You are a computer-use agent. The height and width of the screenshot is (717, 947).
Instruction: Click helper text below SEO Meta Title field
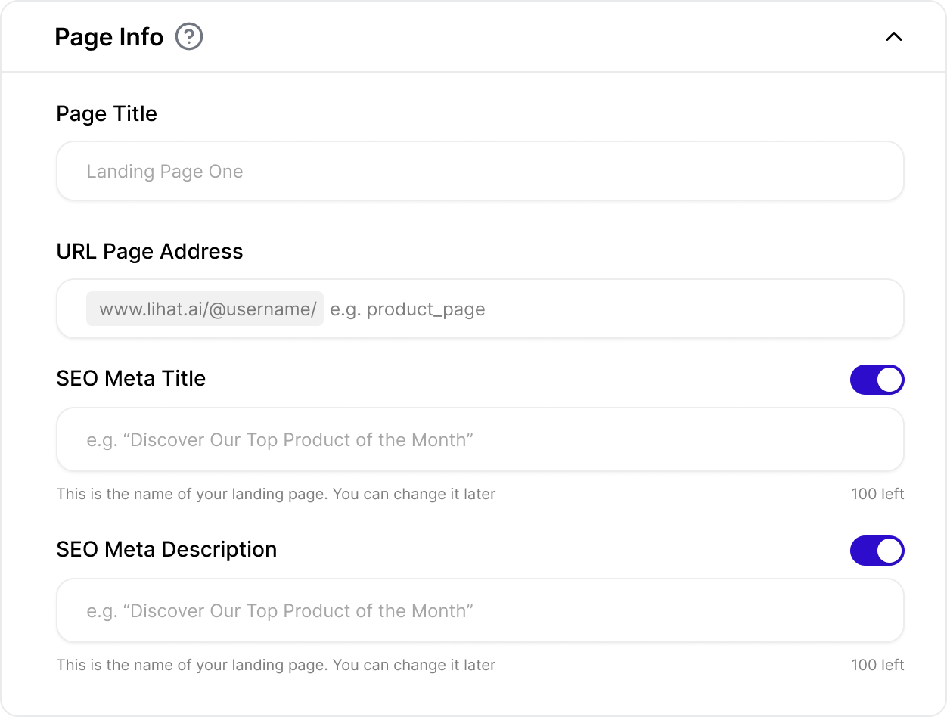pos(275,495)
